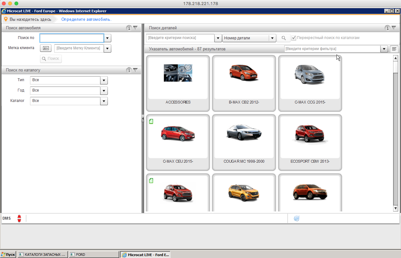The height and width of the screenshot is (258, 401).
Task: Click the info icon in Поиск по каталогу panel
Action: point(129,70)
